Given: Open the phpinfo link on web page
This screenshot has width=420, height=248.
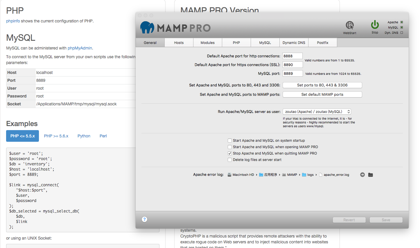Looking at the screenshot, I should pyautogui.click(x=13, y=21).
